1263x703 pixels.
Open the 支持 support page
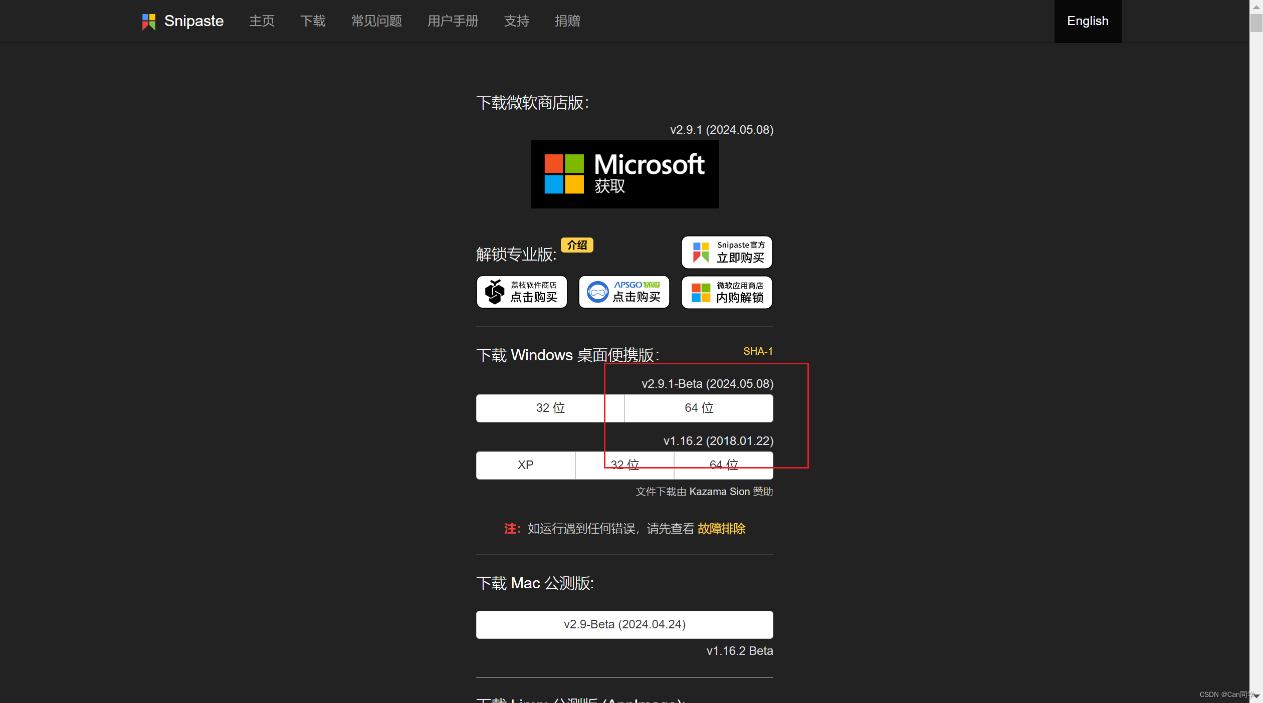516,21
